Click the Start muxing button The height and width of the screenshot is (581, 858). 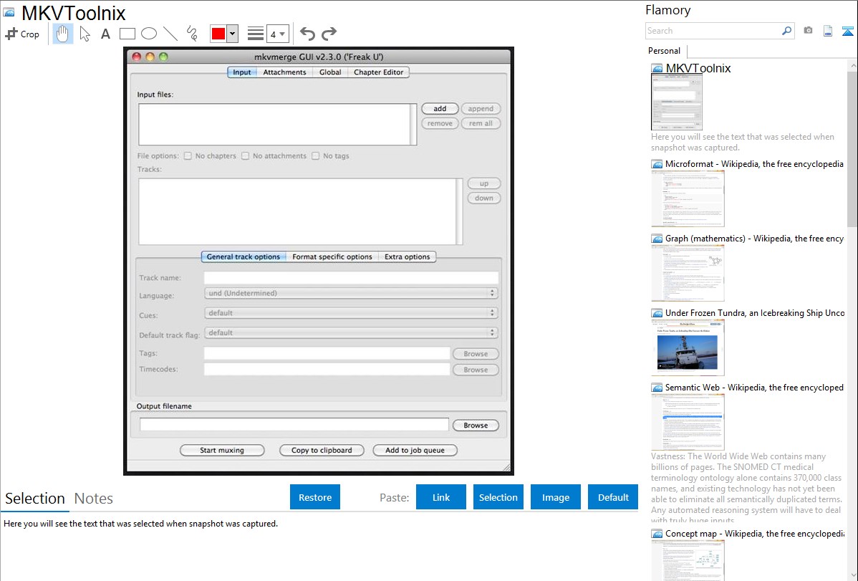click(x=222, y=450)
